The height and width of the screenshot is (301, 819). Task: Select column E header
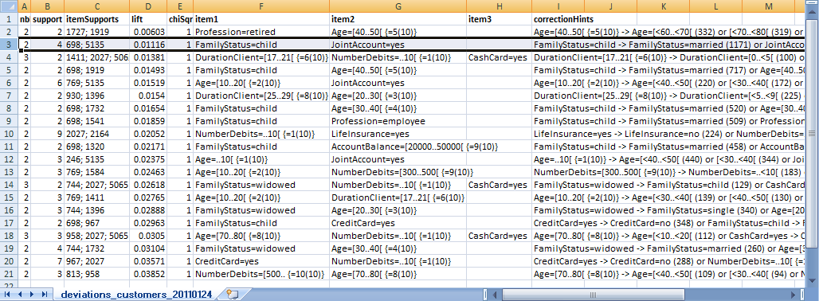pyautogui.click(x=181, y=6)
